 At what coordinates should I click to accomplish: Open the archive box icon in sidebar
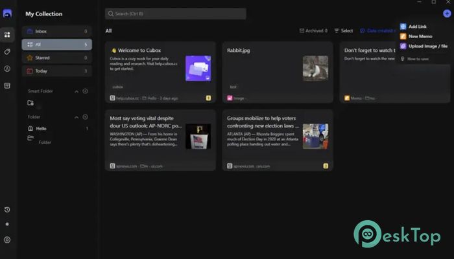coord(7,85)
